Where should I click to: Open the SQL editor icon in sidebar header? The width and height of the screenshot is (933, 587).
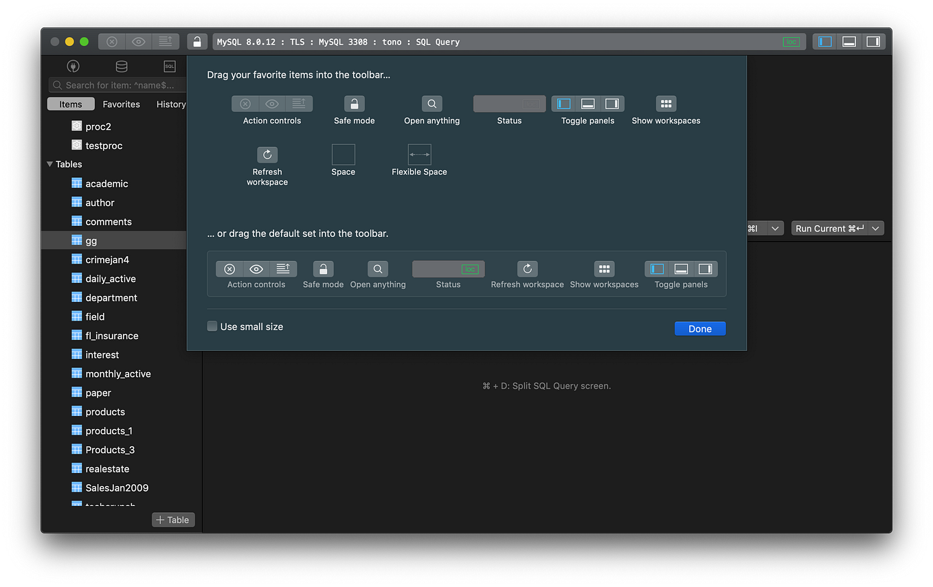coord(169,66)
